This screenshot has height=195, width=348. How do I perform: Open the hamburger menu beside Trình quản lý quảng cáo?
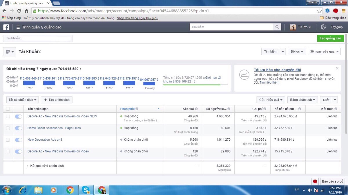(18, 27)
